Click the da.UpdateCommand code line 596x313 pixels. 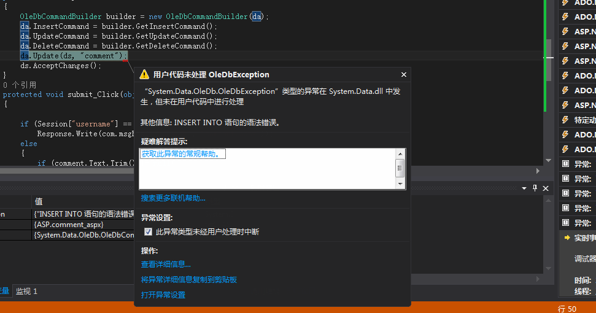point(119,36)
